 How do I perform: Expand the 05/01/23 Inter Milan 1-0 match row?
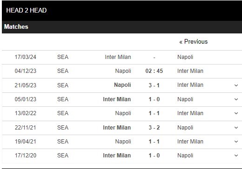coord(236,99)
